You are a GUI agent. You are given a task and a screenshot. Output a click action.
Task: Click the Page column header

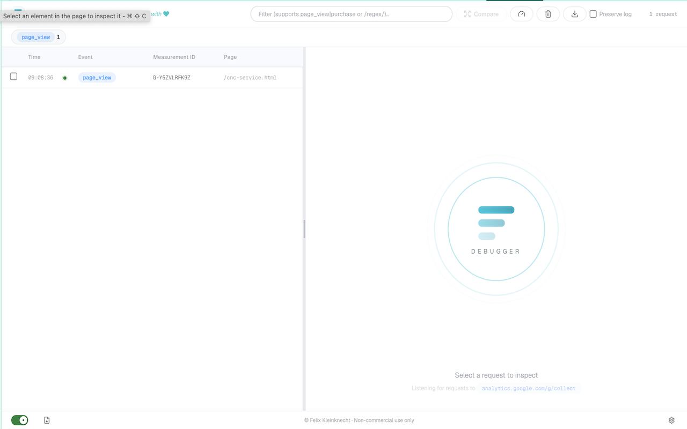(x=230, y=57)
